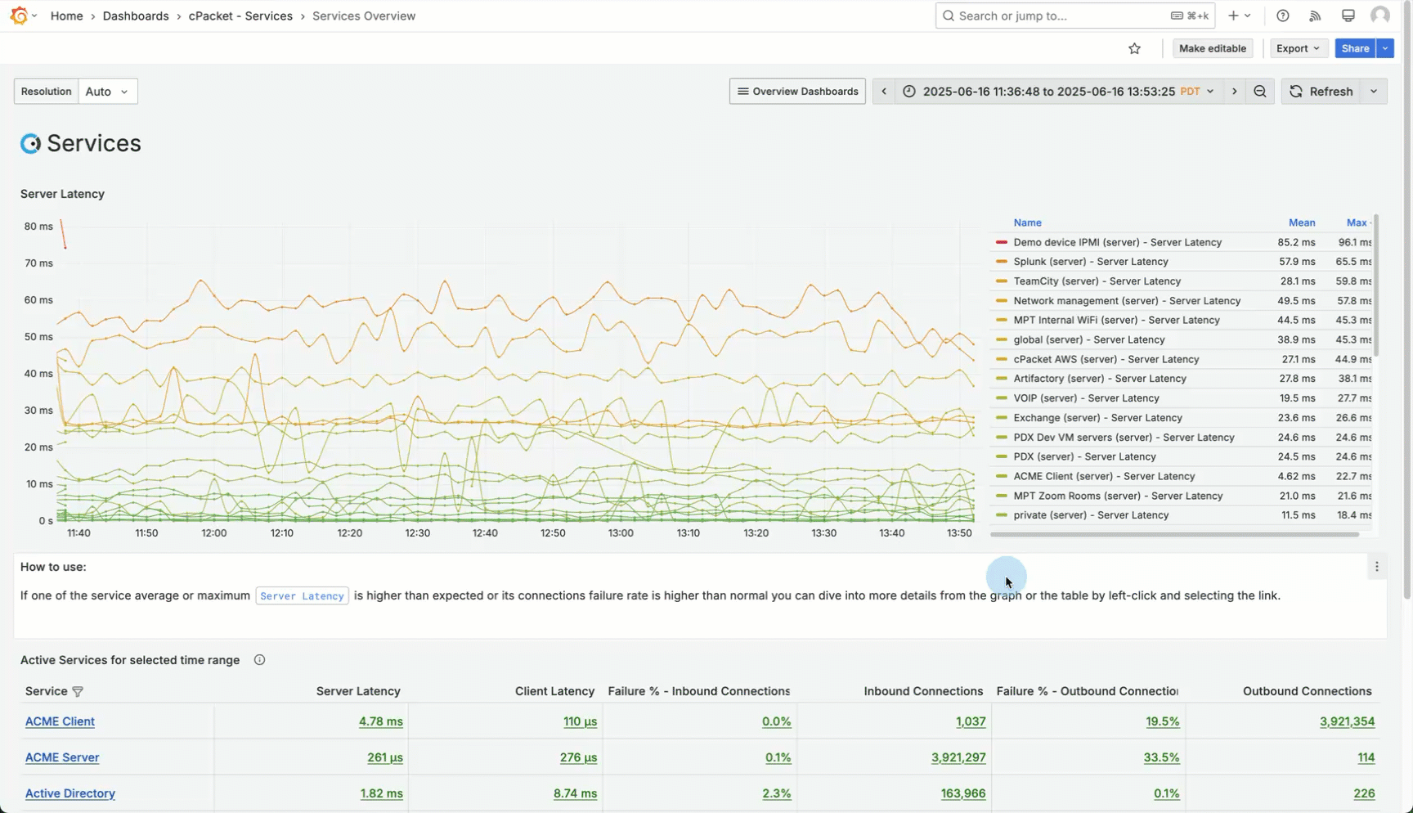1413x813 pixels.
Task: Toggle TeamCity (server) series in legend
Action: (1097, 281)
